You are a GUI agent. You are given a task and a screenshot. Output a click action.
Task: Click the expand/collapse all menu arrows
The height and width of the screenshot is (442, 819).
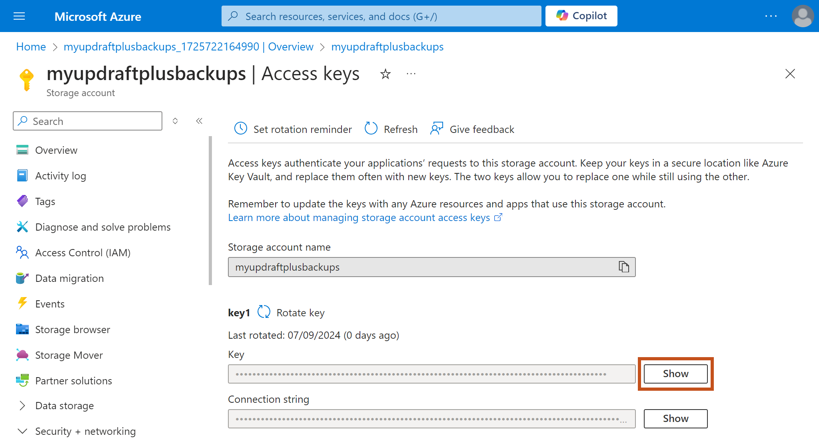[175, 121]
